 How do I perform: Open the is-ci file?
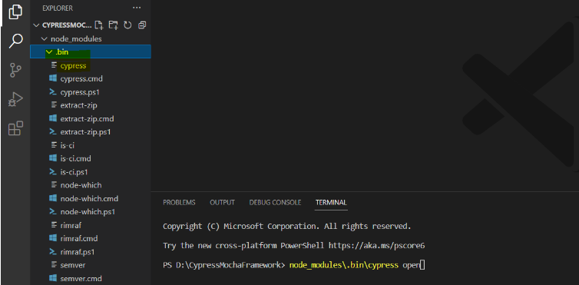pos(91,145)
